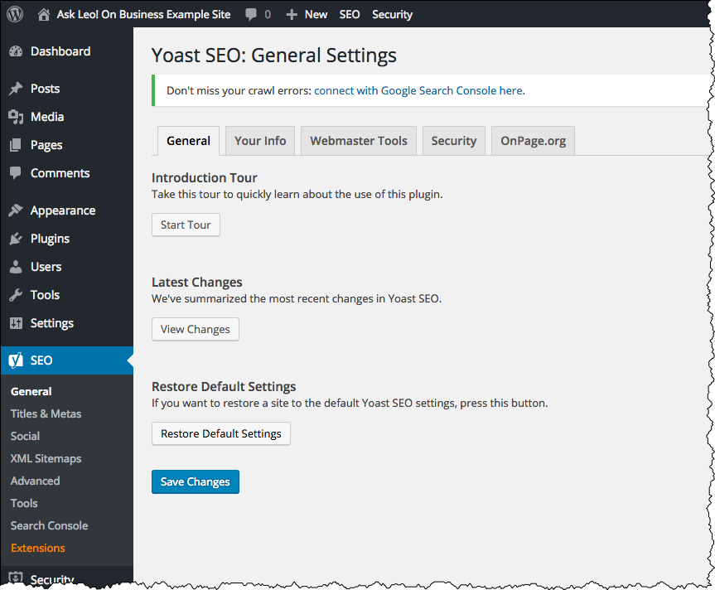Select the General tab
The width and height of the screenshot is (715, 590).
188,141
